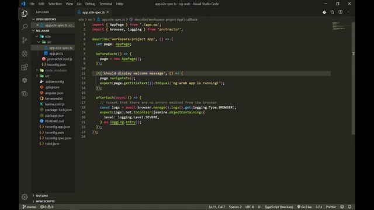Image resolution: width=374 pixels, height=210 pixels.
Task: Open the File menu
Action: (x=32, y=4)
